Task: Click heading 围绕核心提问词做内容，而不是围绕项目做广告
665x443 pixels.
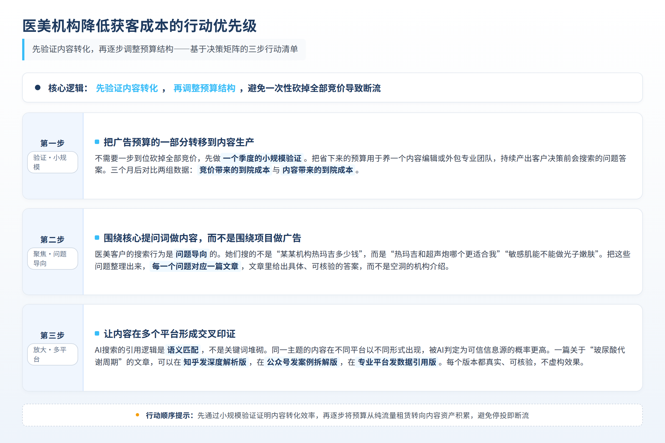Action: point(203,238)
